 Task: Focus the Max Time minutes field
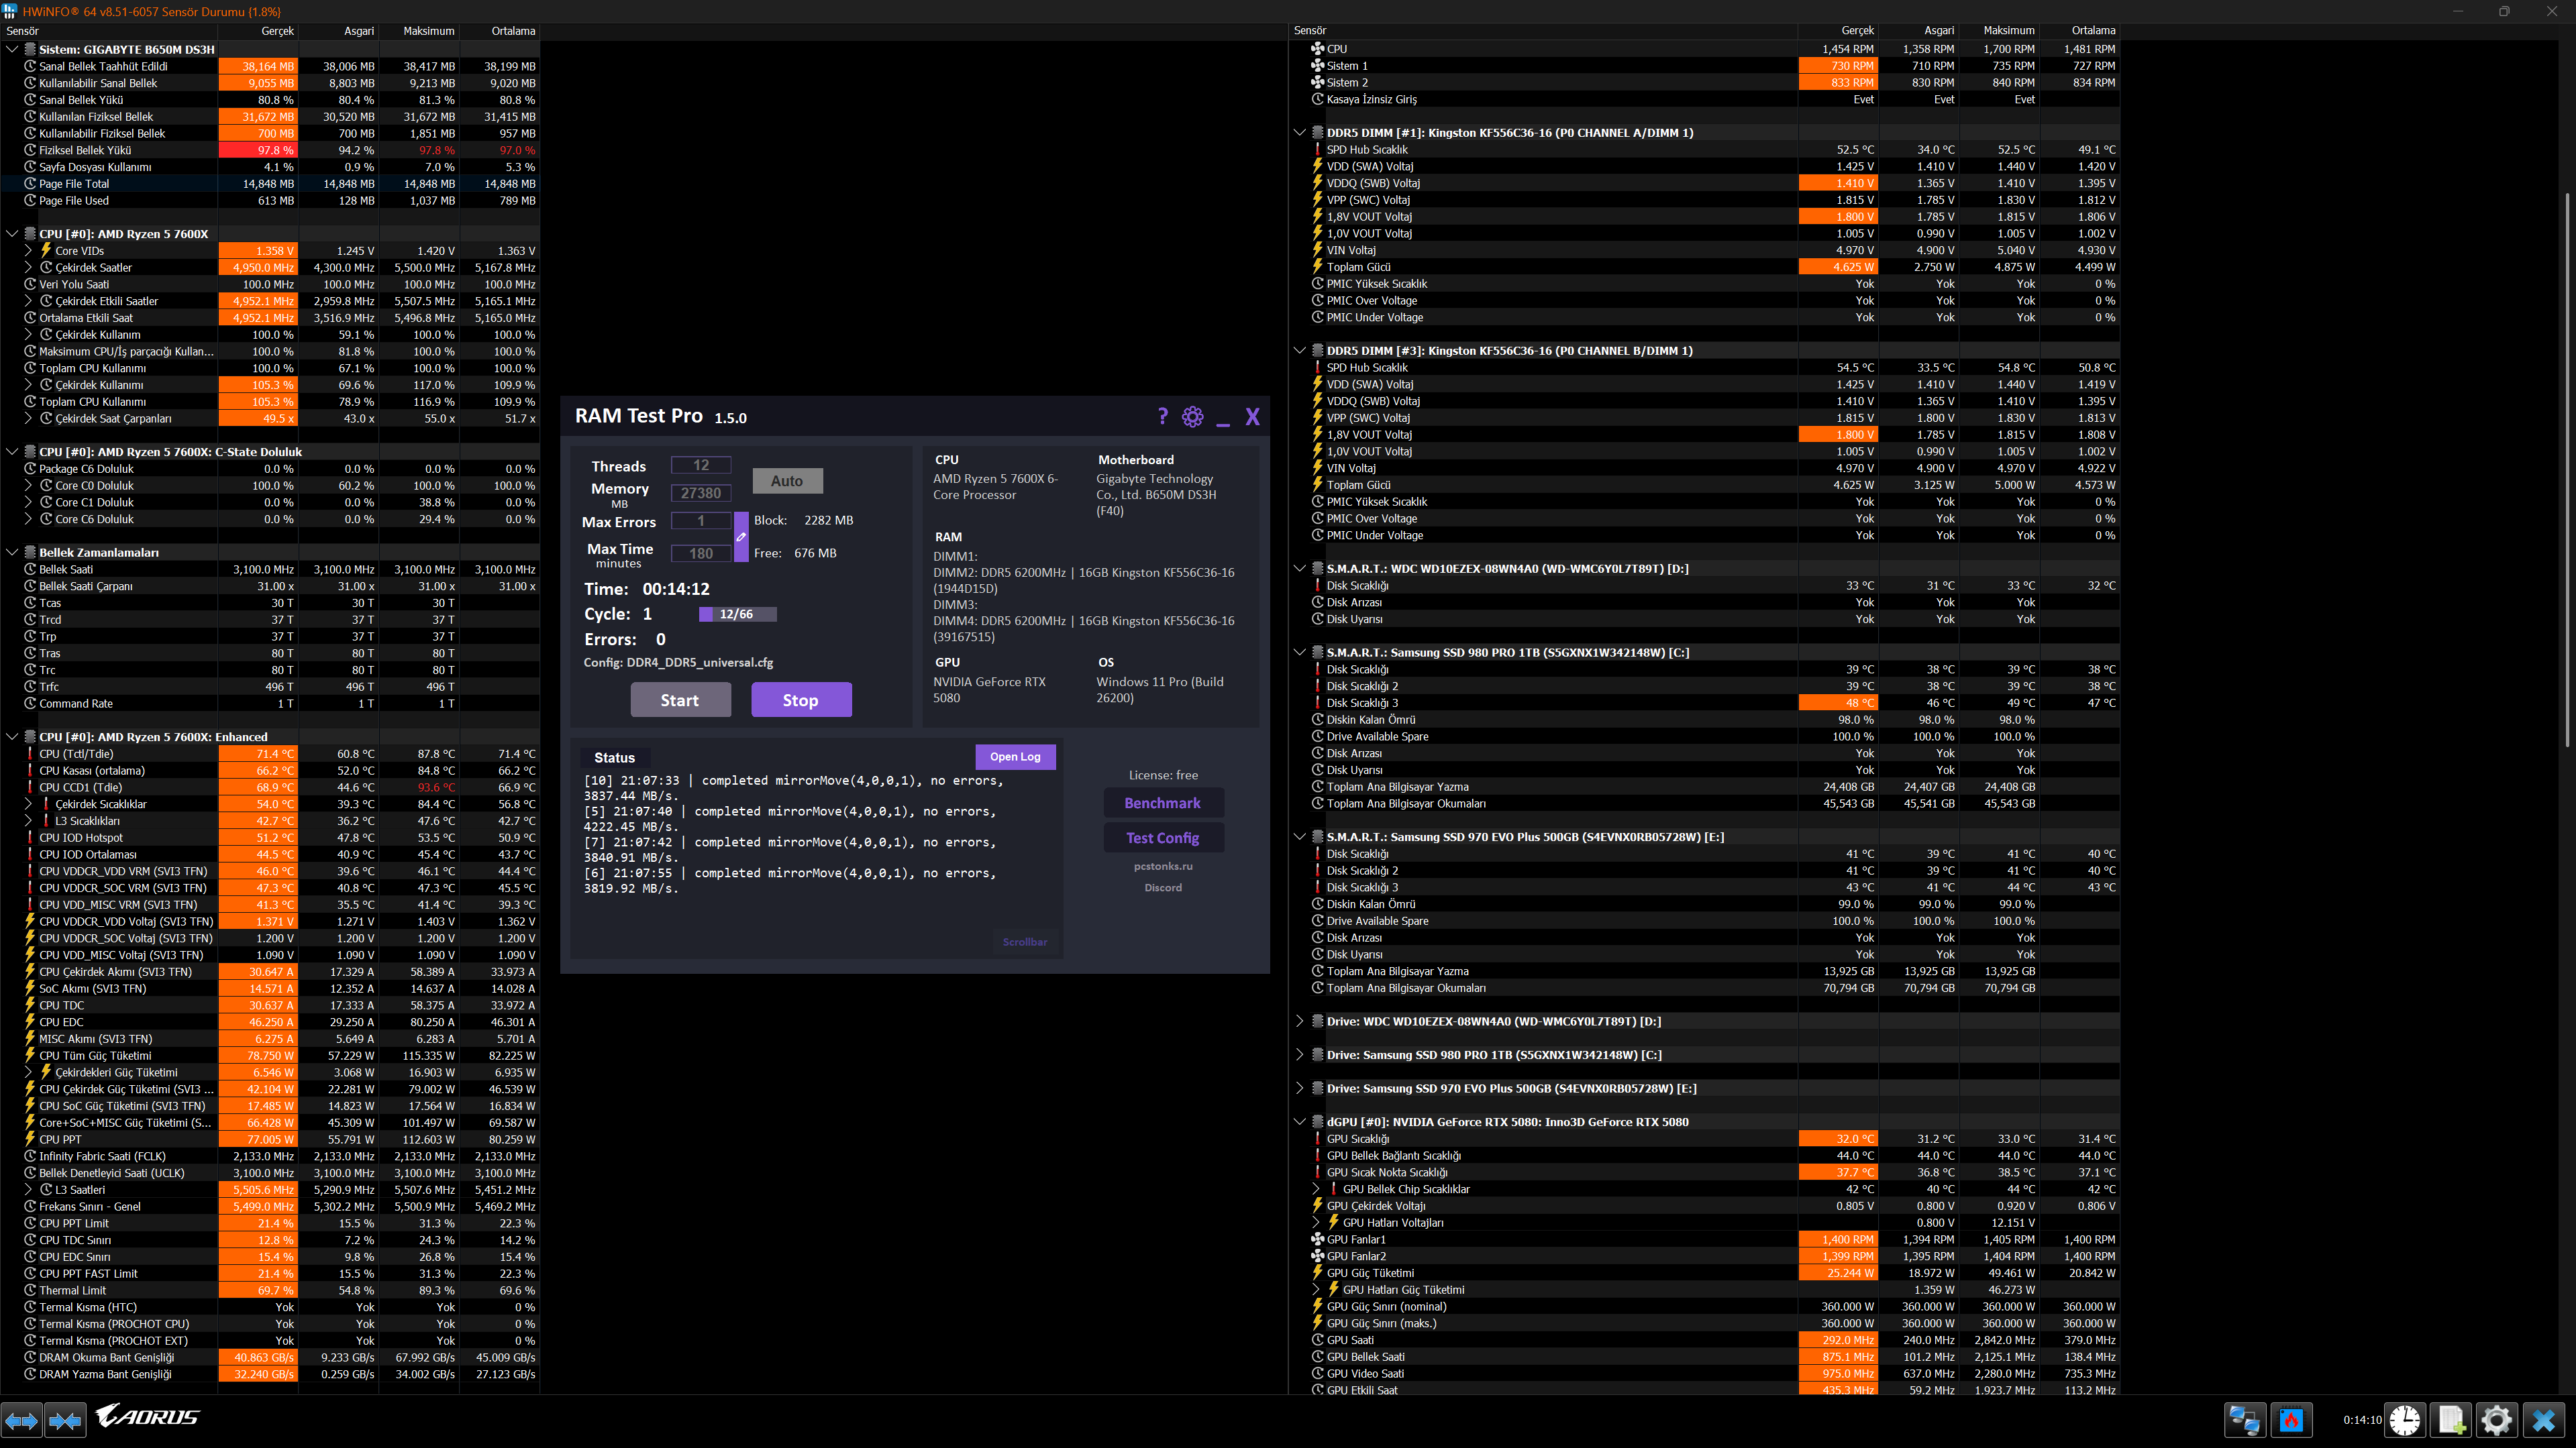coord(701,553)
